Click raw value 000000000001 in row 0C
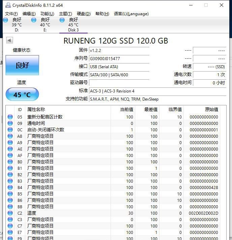This screenshot has height=240, width=232. (x=204, y=130)
